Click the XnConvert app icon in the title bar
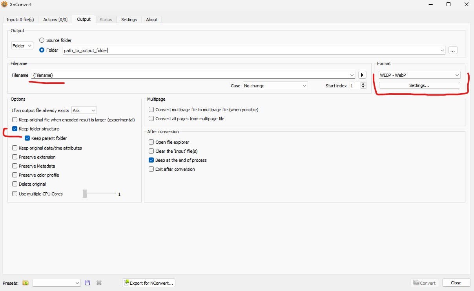The width and height of the screenshot is (474, 291). tap(5, 4)
